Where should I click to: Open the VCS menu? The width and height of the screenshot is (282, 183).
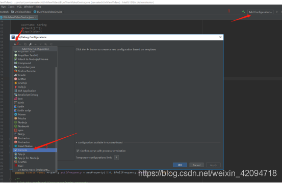click(x=19, y=7)
